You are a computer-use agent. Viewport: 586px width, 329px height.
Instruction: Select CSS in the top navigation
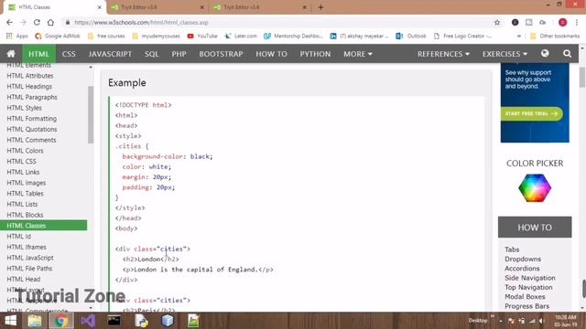click(x=69, y=54)
